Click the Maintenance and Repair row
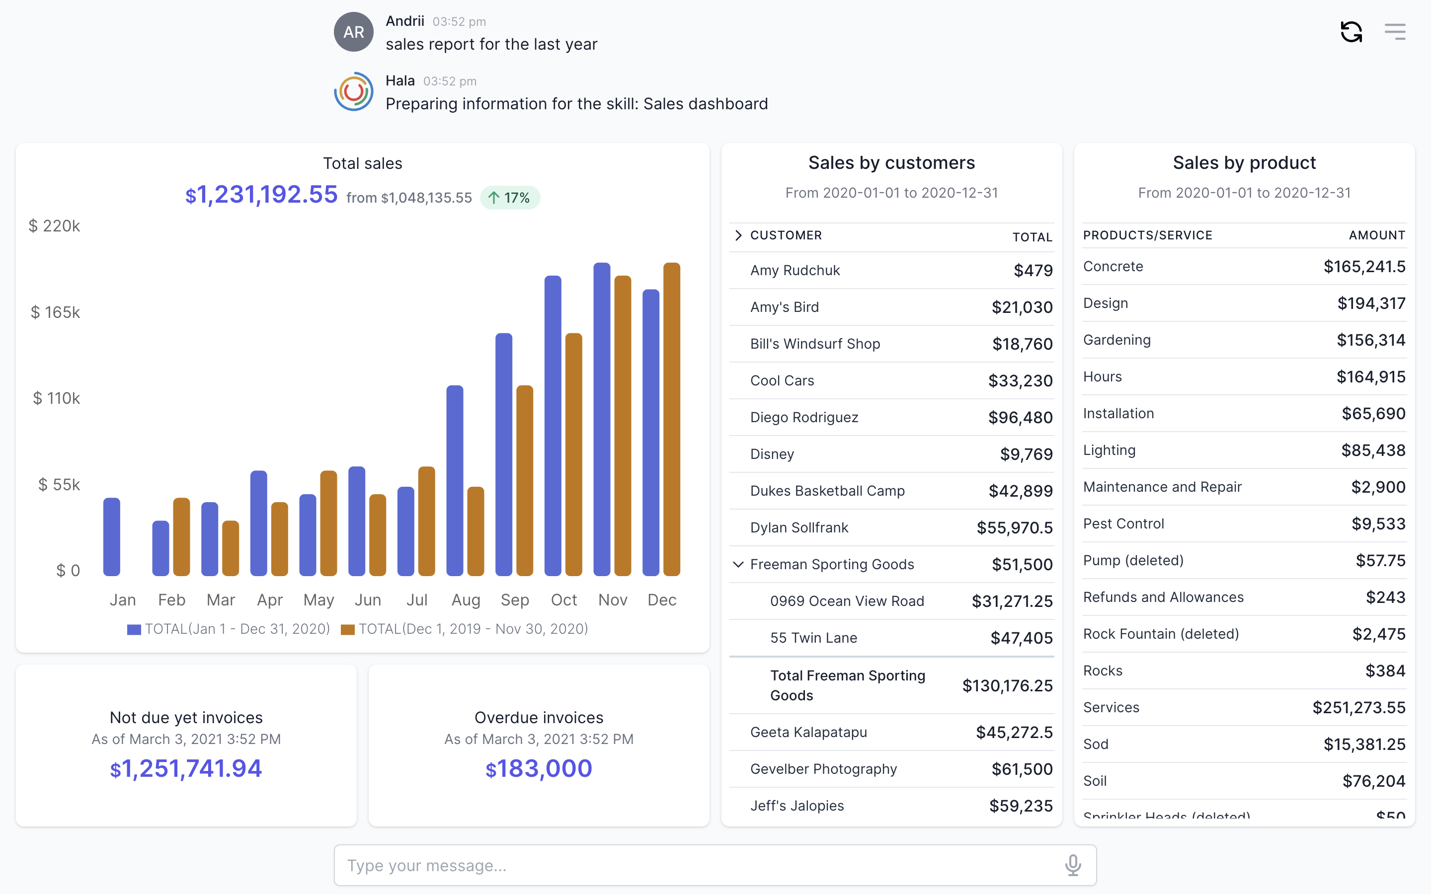1431x894 pixels. point(1244,487)
